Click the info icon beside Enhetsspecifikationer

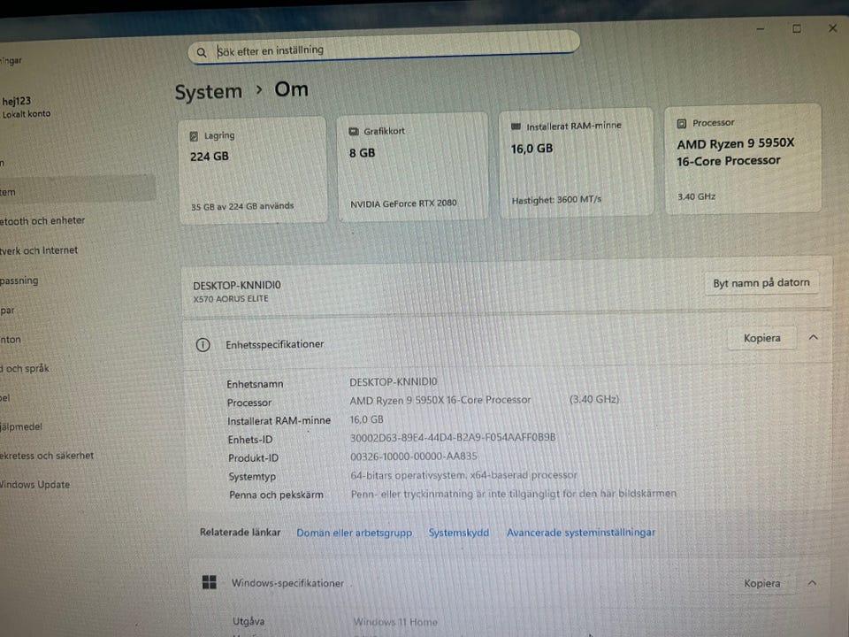(x=203, y=344)
